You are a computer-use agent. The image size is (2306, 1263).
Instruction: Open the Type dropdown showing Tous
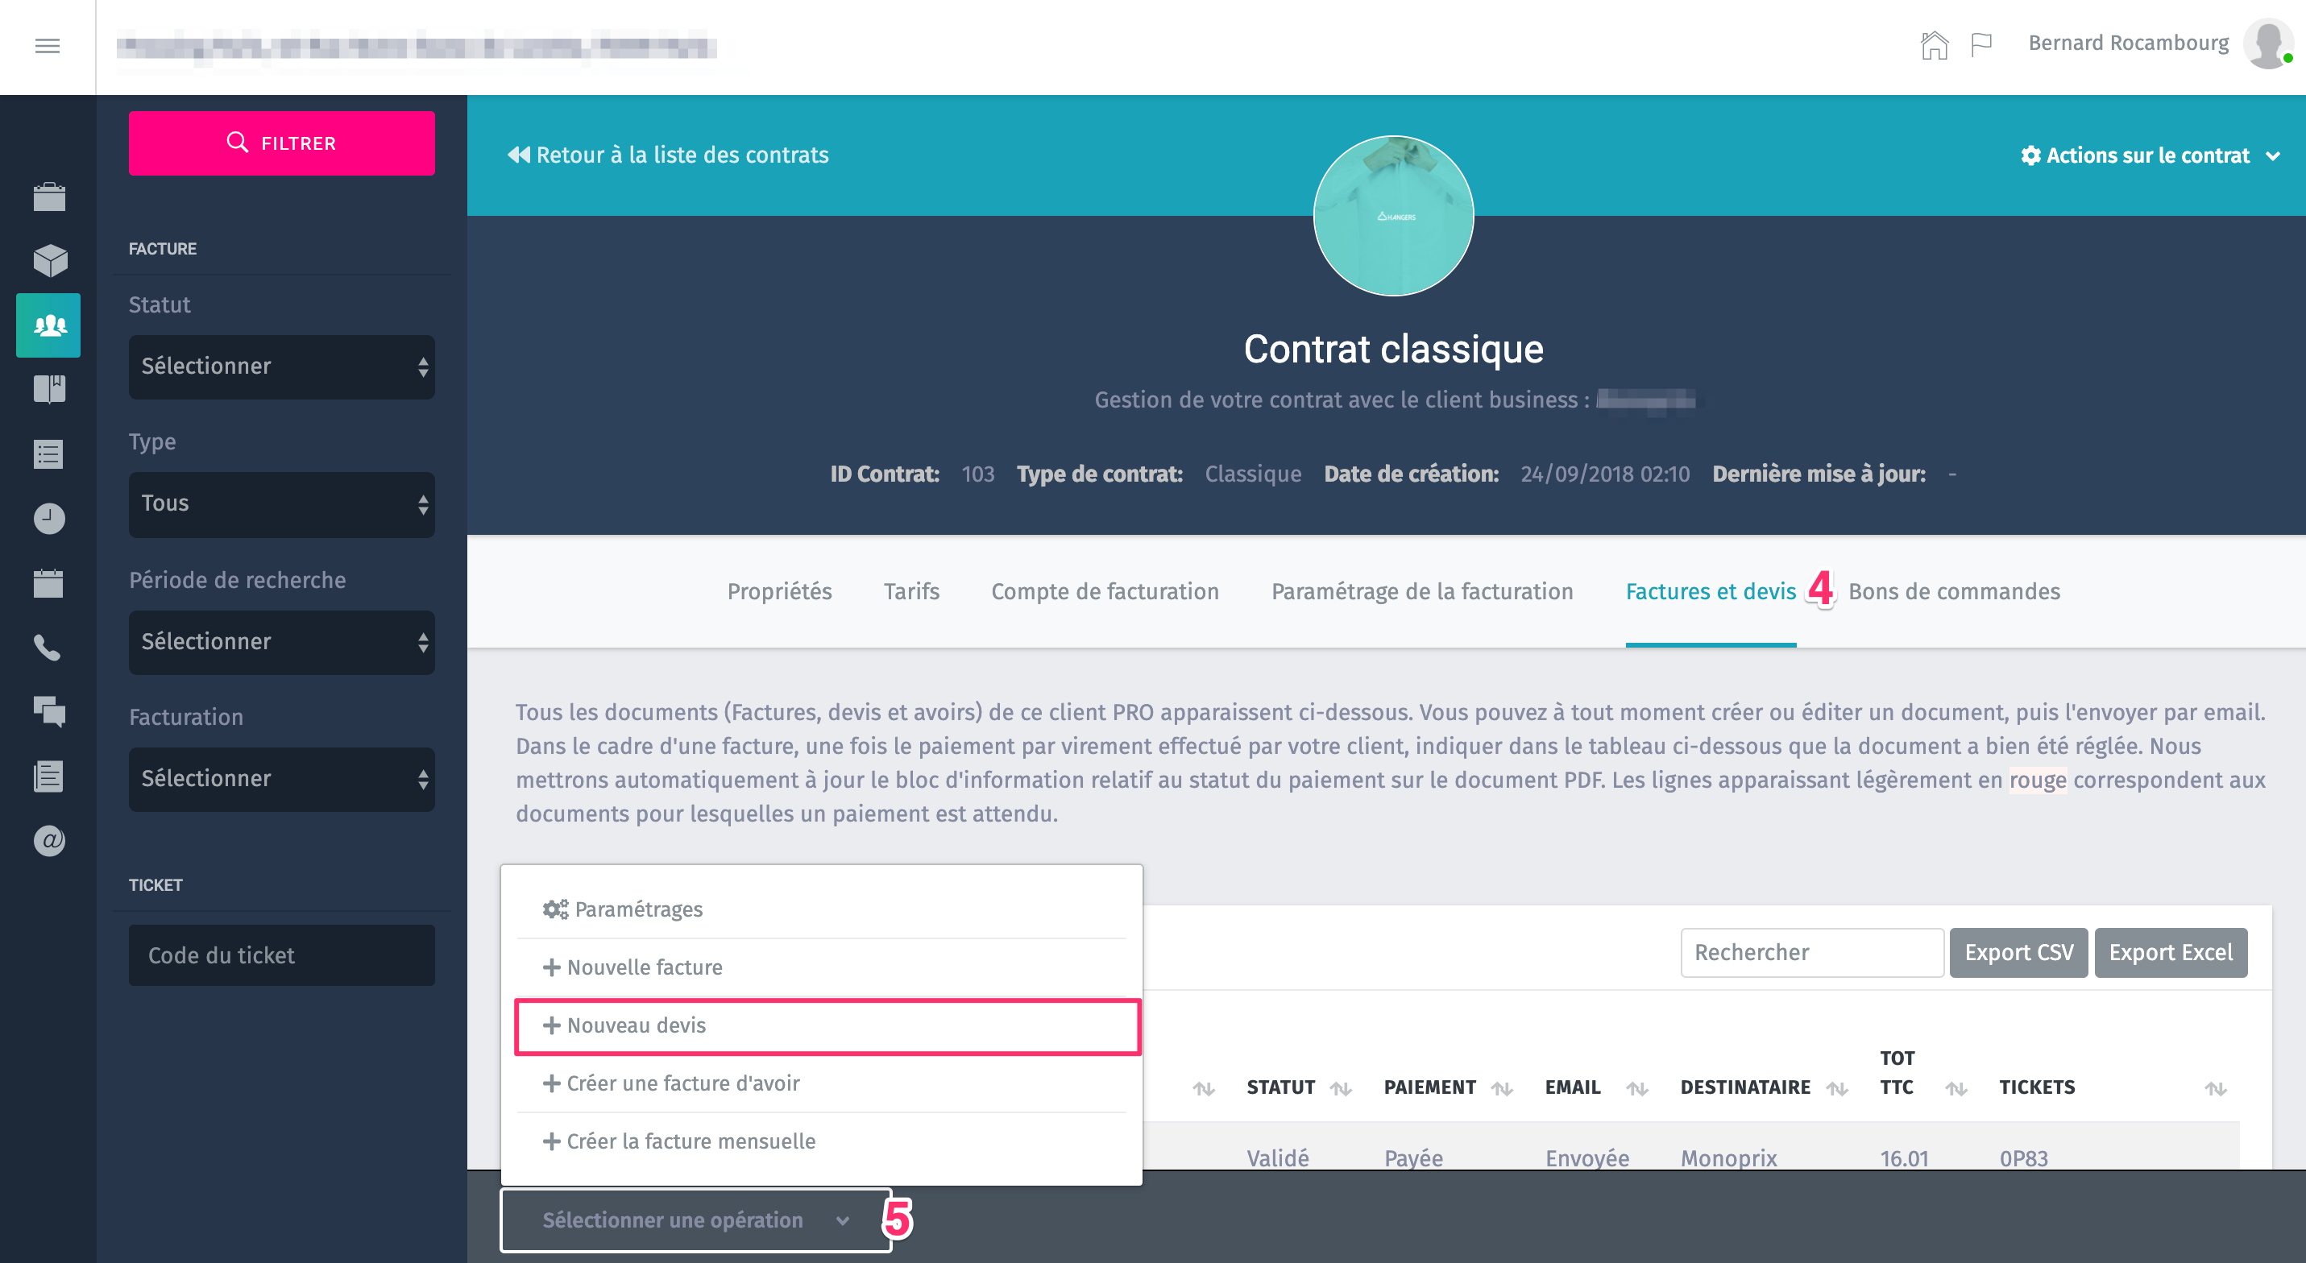click(281, 504)
